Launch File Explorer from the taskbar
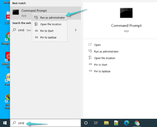Screen dimensions: 157x127 coord(106,123)
